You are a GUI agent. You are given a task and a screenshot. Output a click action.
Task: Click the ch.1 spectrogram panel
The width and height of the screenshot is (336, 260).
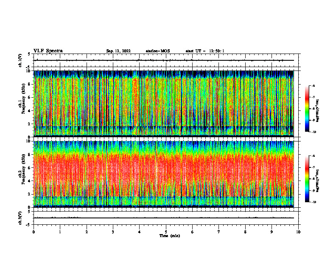[164, 104]
